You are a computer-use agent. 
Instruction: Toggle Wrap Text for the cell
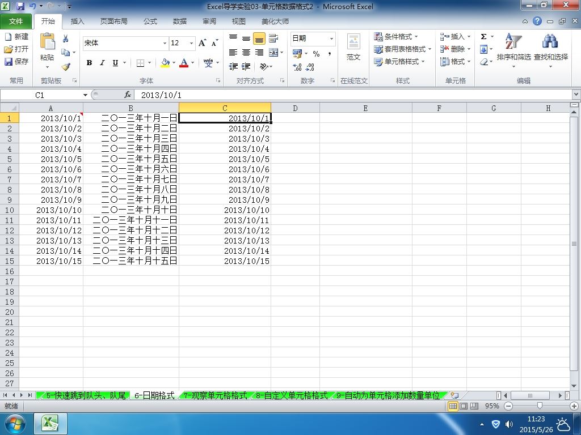tap(273, 39)
